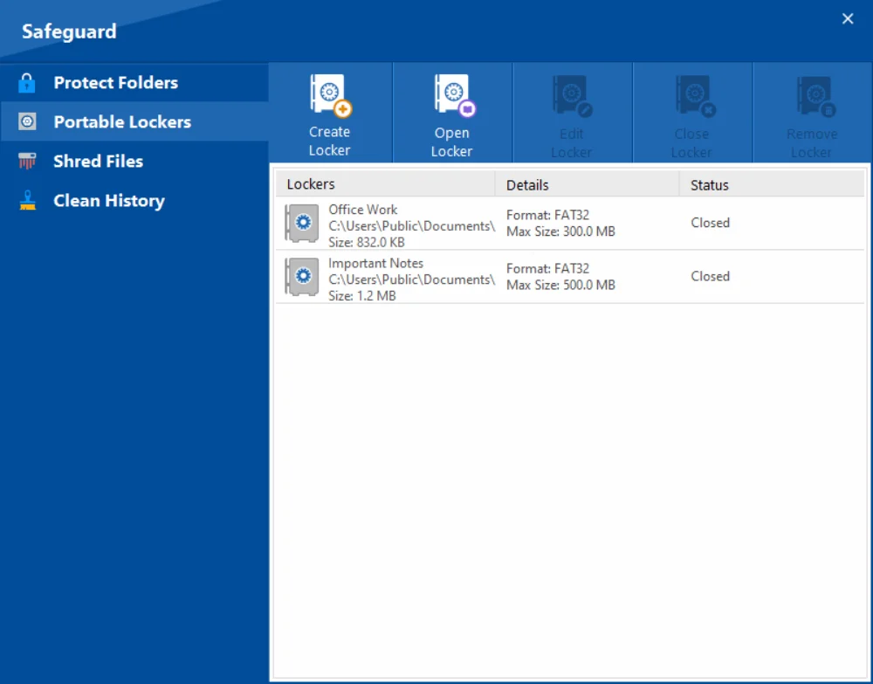Click the broom icon beside Clean History
Image resolution: width=873 pixels, height=684 pixels.
coord(27,201)
